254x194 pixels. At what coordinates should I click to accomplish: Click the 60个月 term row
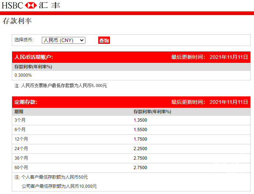pos(131,168)
